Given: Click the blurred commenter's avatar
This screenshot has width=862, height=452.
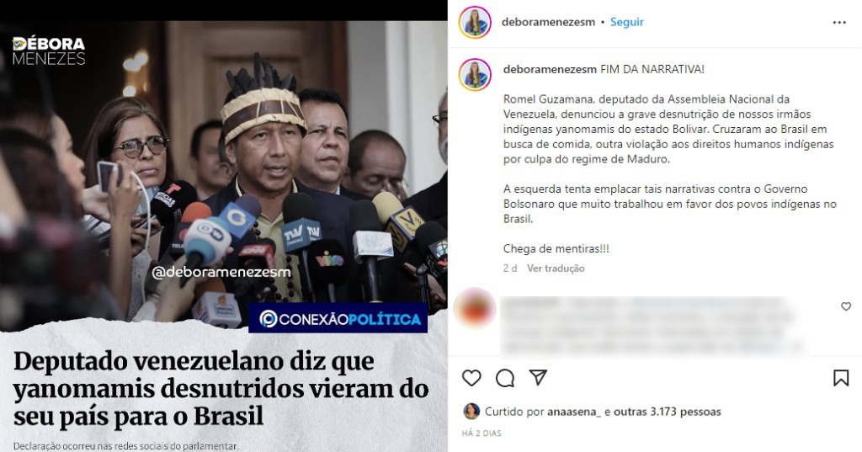Looking at the screenshot, I should click(x=475, y=308).
